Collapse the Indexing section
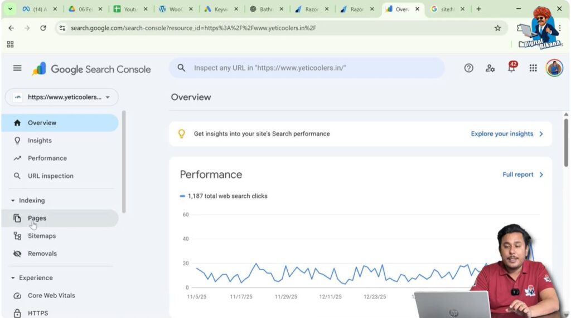Image resolution: width=571 pixels, height=318 pixels. pos(13,200)
